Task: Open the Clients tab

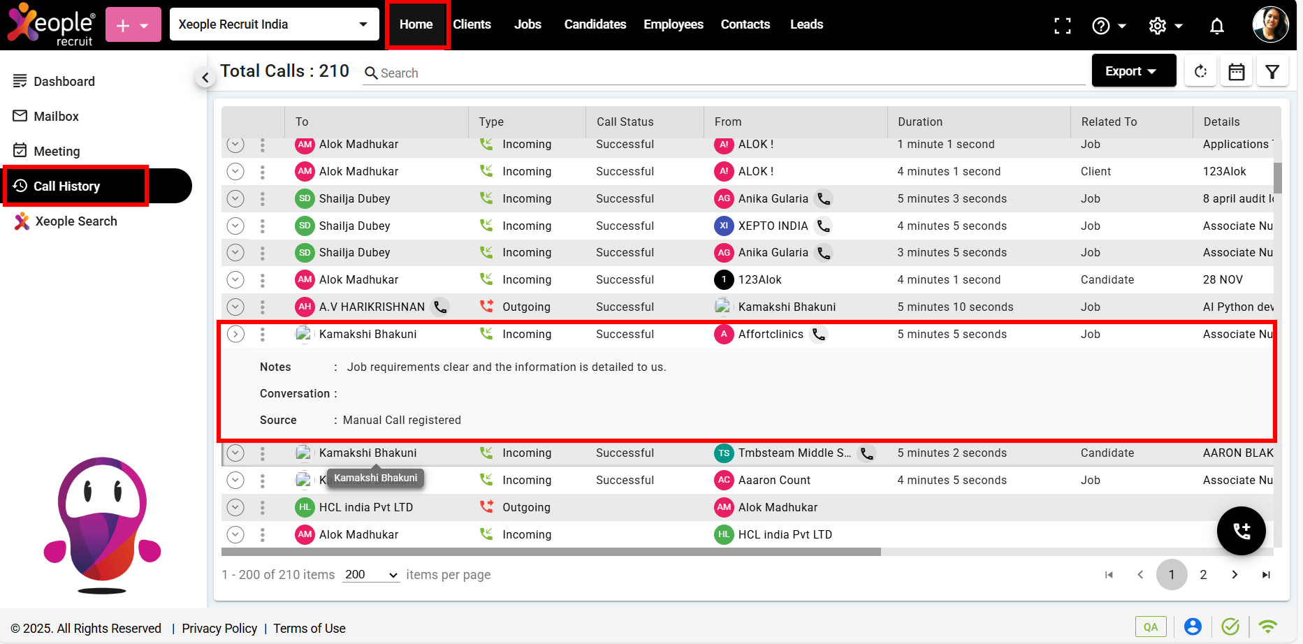Action: (x=472, y=24)
